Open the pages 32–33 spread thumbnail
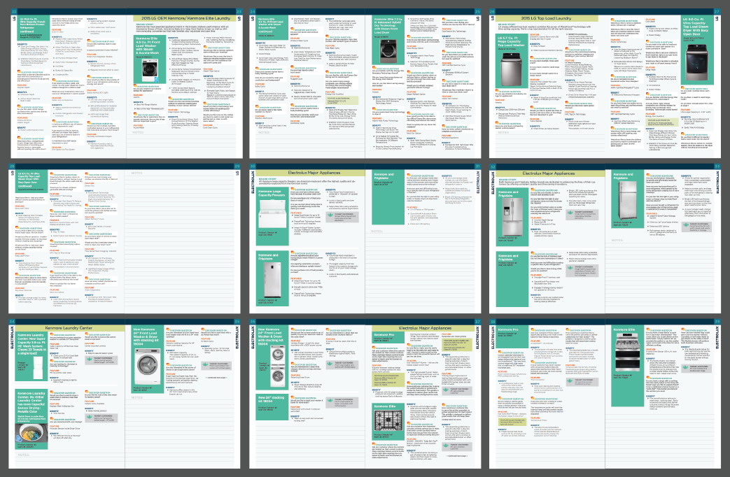Viewport: 730px width, 477px height. 605,239
